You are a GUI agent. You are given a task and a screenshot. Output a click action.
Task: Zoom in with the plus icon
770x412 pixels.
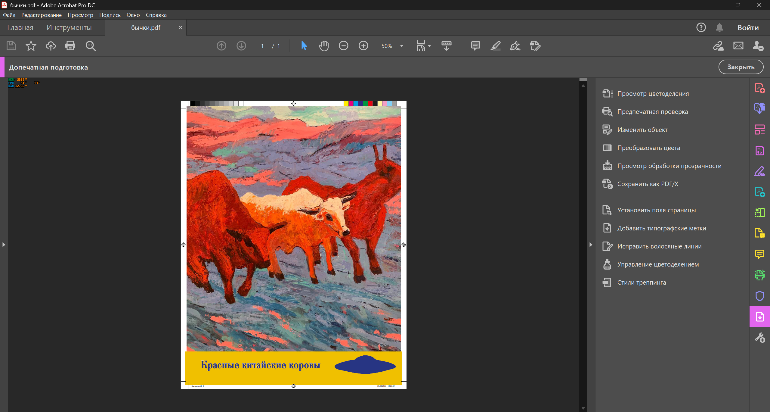[x=363, y=46]
